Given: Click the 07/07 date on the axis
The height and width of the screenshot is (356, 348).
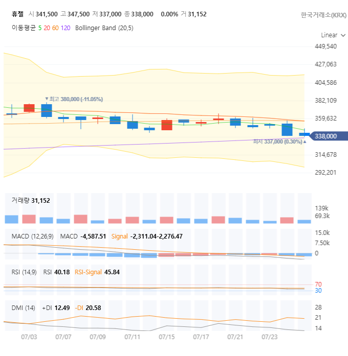Looking at the screenshot, I should [63, 337].
